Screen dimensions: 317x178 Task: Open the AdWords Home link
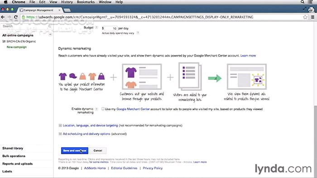(x=95, y=168)
